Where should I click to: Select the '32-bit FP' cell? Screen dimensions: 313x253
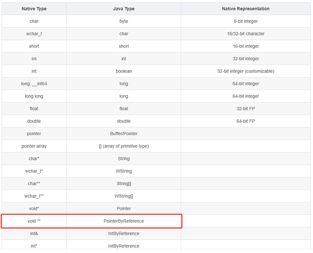246,109
